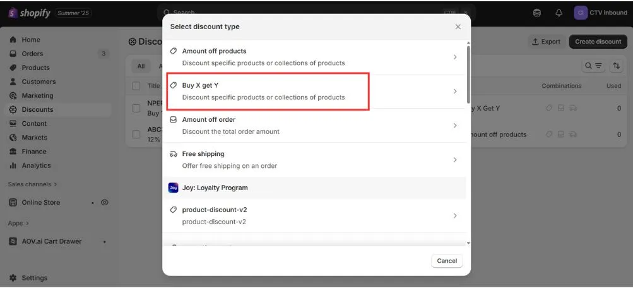The width and height of the screenshot is (633, 288).
Task: Click chevron on Buy X get Y row
Action: [455, 92]
